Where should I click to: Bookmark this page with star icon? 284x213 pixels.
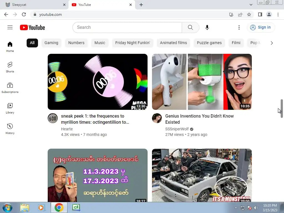249,14
